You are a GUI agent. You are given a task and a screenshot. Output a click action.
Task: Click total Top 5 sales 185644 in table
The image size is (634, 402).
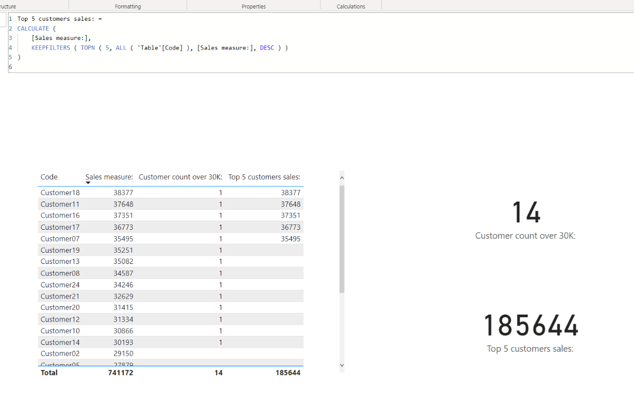[288, 373]
